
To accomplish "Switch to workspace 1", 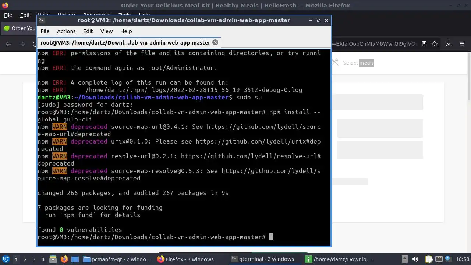I will (16, 259).
